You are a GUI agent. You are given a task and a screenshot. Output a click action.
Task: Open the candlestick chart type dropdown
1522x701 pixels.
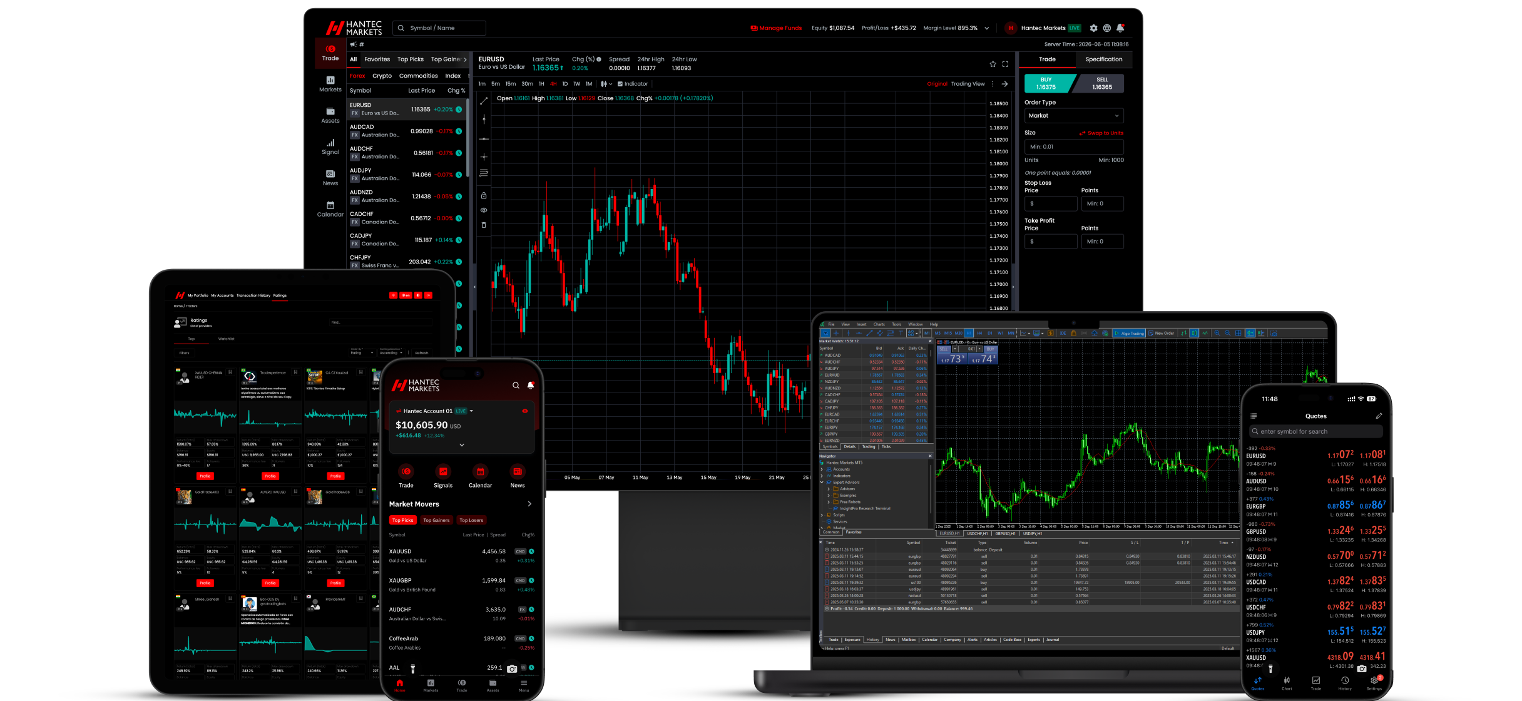(x=606, y=84)
